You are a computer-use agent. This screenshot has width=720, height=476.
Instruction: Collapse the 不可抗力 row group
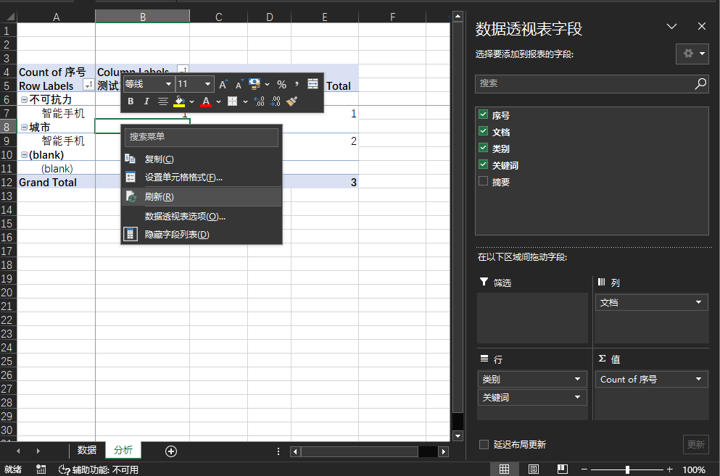pyautogui.click(x=24, y=100)
